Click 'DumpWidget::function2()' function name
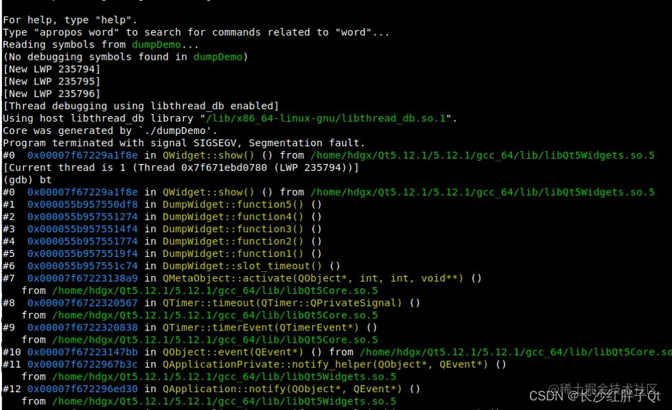 [x=233, y=242]
